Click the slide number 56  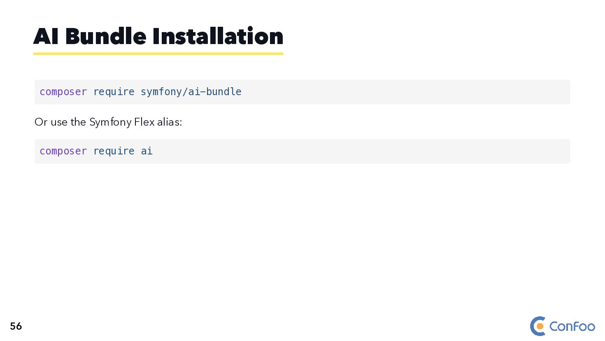(16, 326)
